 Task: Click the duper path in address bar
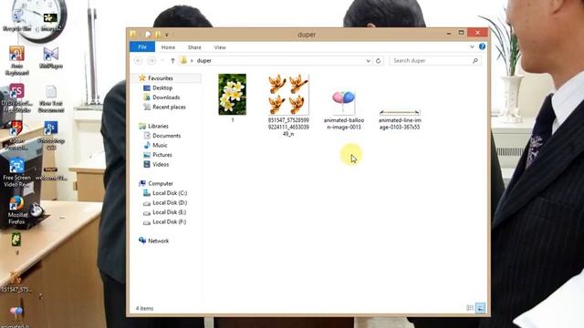pos(204,61)
